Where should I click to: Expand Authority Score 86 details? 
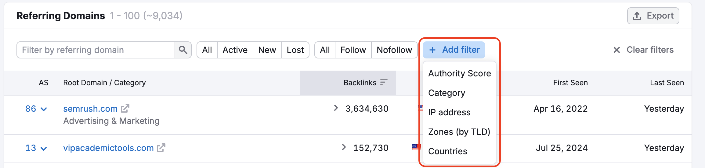(x=44, y=109)
